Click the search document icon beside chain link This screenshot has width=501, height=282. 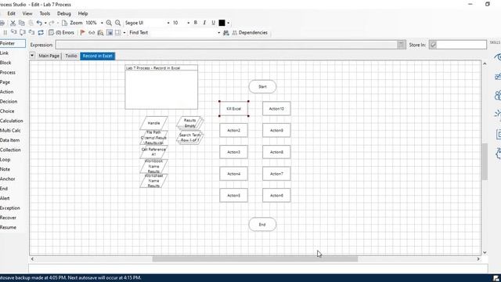[100, 33]
